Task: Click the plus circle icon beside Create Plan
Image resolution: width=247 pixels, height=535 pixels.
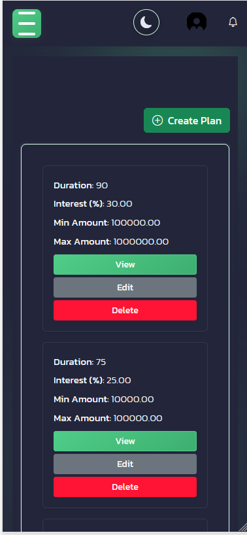Action: pyautogui.click(x=157, y=120)
